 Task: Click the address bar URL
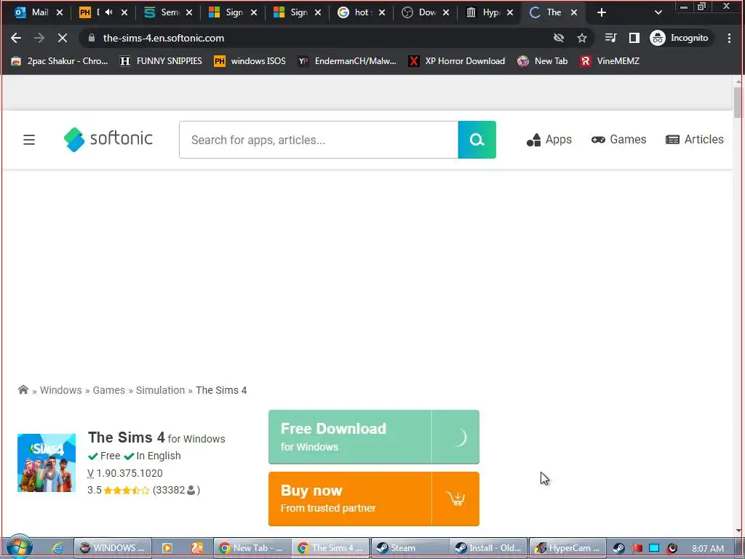click(x=164, y=38)
